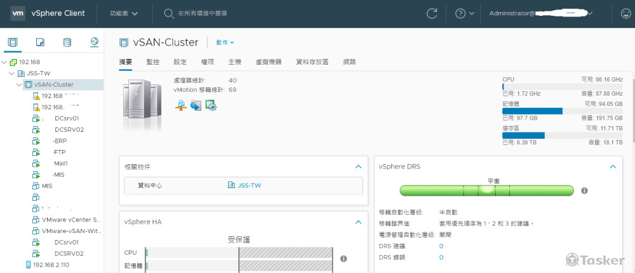The height and width of the screenshot is (273, 635).
Task: Click the large server cluster image
Action: click(x=142, y=104)
